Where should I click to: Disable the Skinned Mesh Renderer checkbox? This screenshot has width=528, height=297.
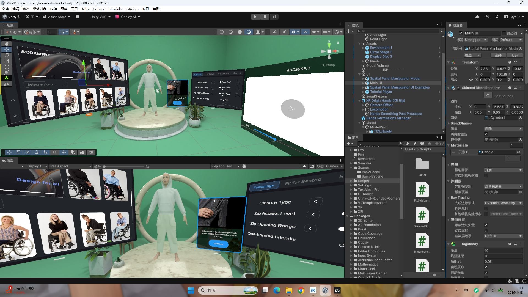[x=458, y=88]
